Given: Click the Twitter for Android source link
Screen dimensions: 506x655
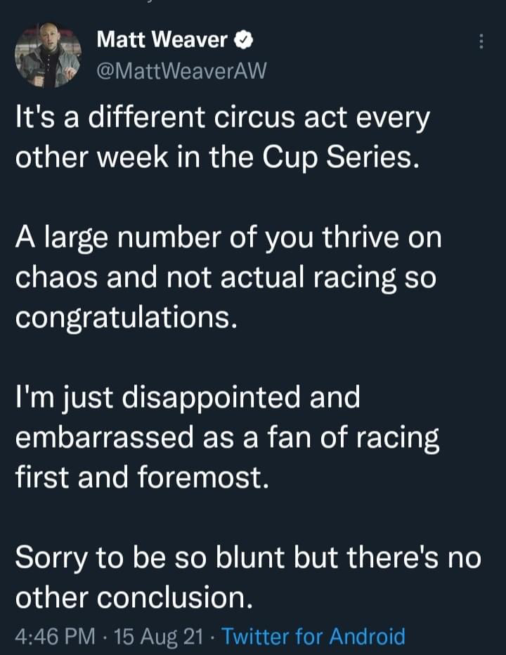Looking at the screenshot, I should [x=313, y=637].
